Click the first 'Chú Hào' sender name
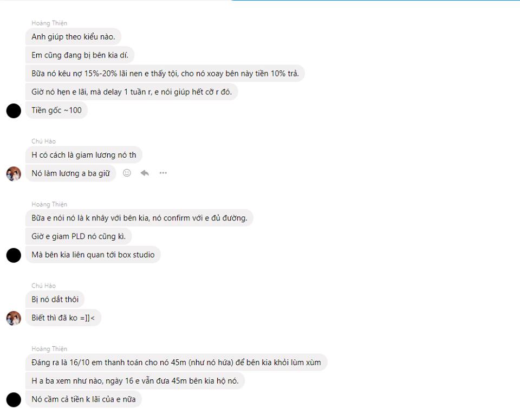 tap(43, 141)
